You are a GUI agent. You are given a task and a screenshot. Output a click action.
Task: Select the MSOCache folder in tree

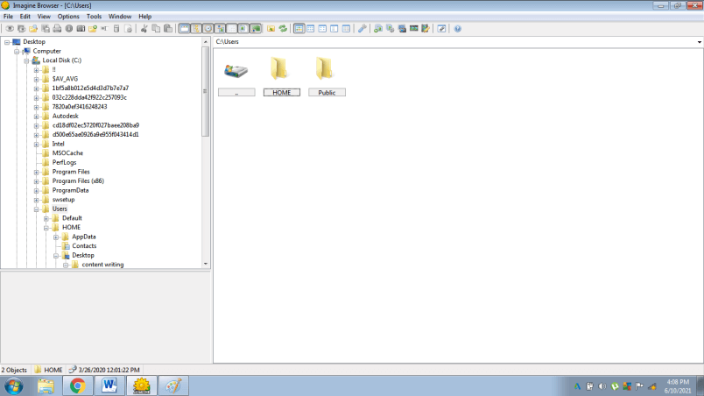point(67,153)
